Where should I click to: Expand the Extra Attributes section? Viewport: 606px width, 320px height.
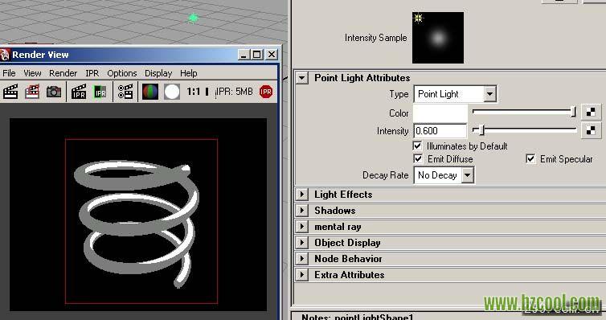[x=302, y=275]
